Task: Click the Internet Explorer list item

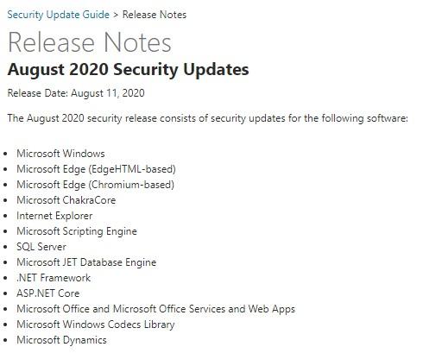Action: tap(54, 216)
